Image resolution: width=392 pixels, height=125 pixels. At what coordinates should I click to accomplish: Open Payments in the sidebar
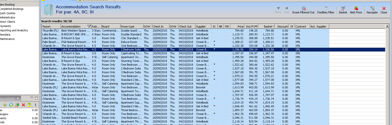[6, 26]
